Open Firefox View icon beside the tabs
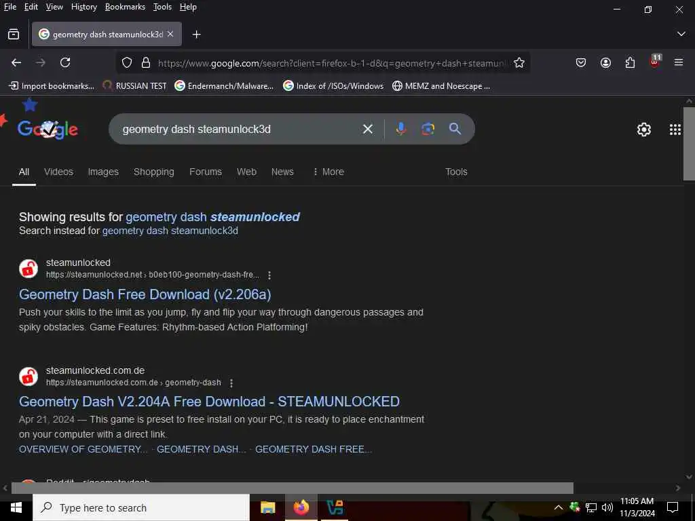Viewport: 695px width, 521px height. [x=14, y=34]
